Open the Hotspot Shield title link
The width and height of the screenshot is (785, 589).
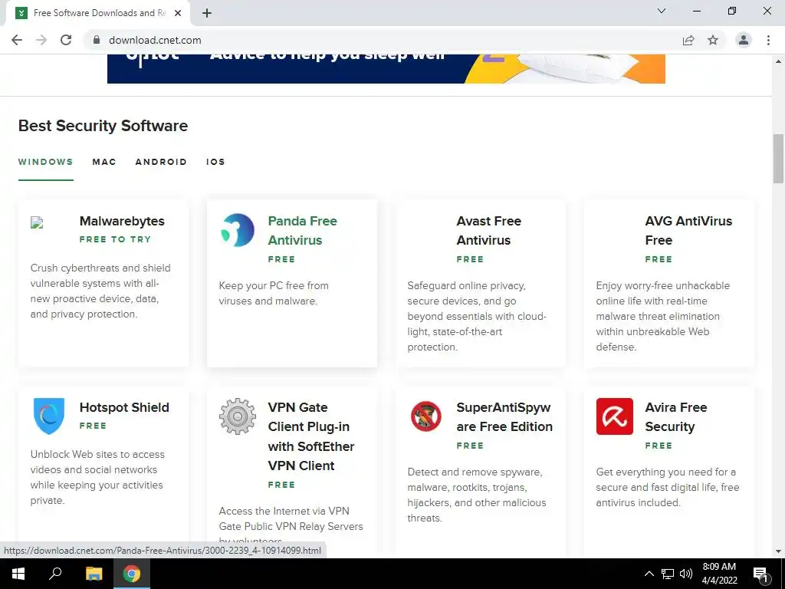(x=124, y=407)
